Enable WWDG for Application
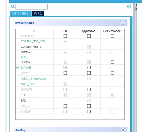142x132 pixels. tap(89, 111)
